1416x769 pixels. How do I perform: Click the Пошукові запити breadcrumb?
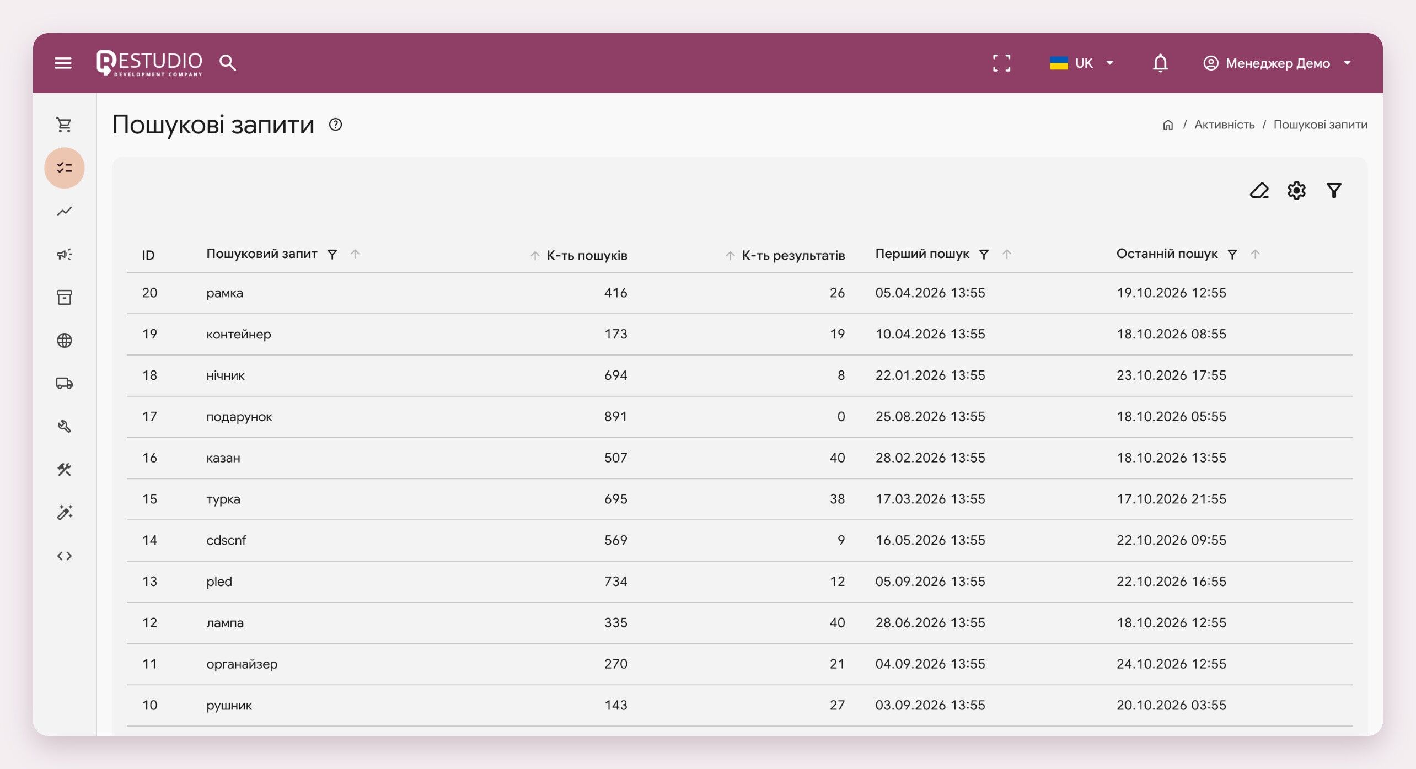[1320, 125]
